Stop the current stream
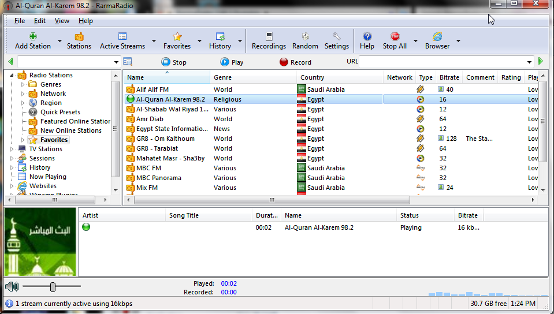554x314 pixels. pos(174,62)
